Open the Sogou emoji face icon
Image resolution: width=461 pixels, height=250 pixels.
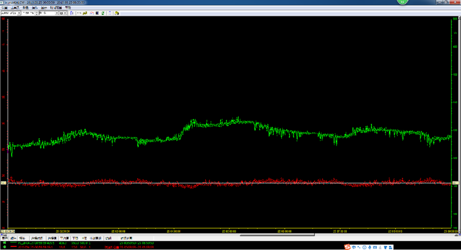364,247
